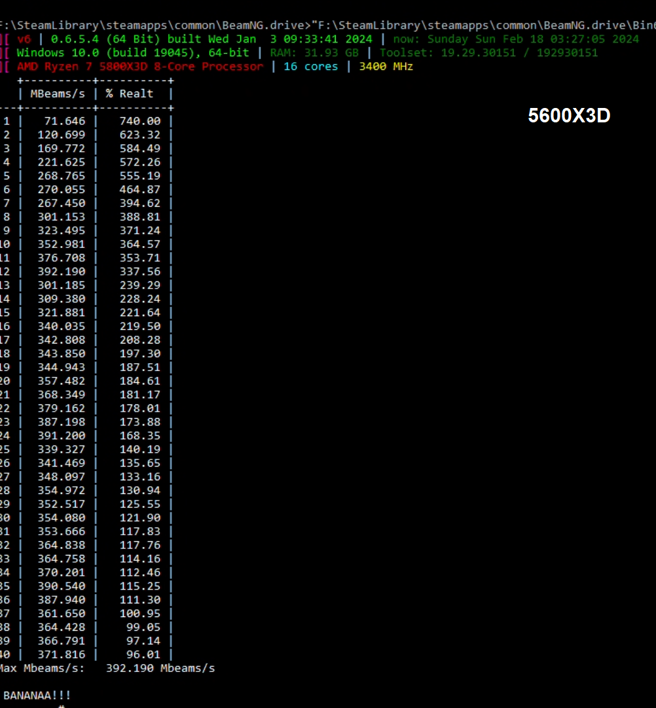Click the value 364.838

point(61,545)
